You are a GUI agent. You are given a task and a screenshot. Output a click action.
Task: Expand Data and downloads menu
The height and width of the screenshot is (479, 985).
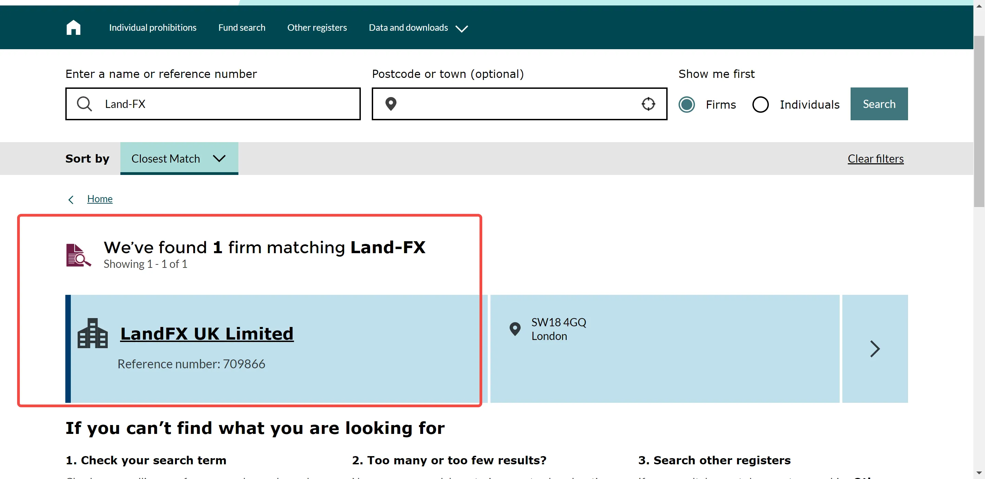point(418,28)
